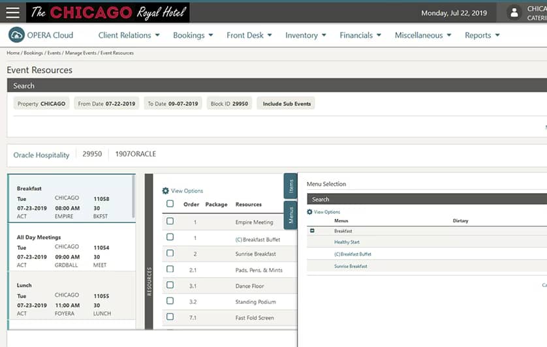Go to Bookings breadcrumb link
The image size is (547, 347).
coord(33,53)
